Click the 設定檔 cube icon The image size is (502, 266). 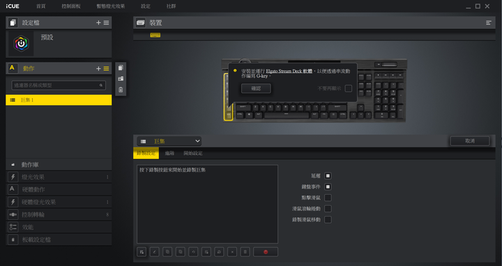pos(13,23)
